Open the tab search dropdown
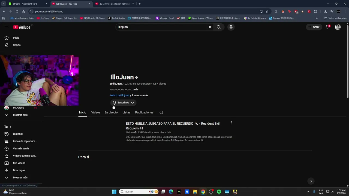 4,4
